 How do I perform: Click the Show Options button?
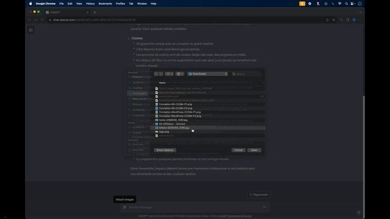coord(165,150)
